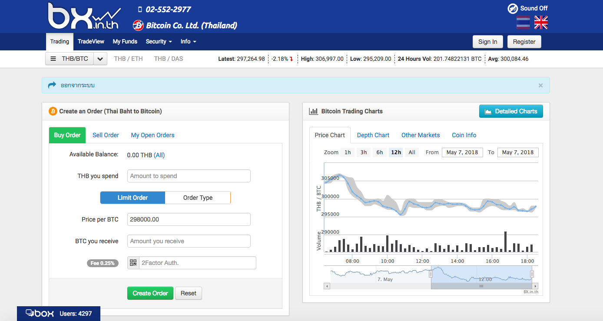
Task: Click the 2Factor Auth input field
Action: pyautogui.click(x=197, y=263)
